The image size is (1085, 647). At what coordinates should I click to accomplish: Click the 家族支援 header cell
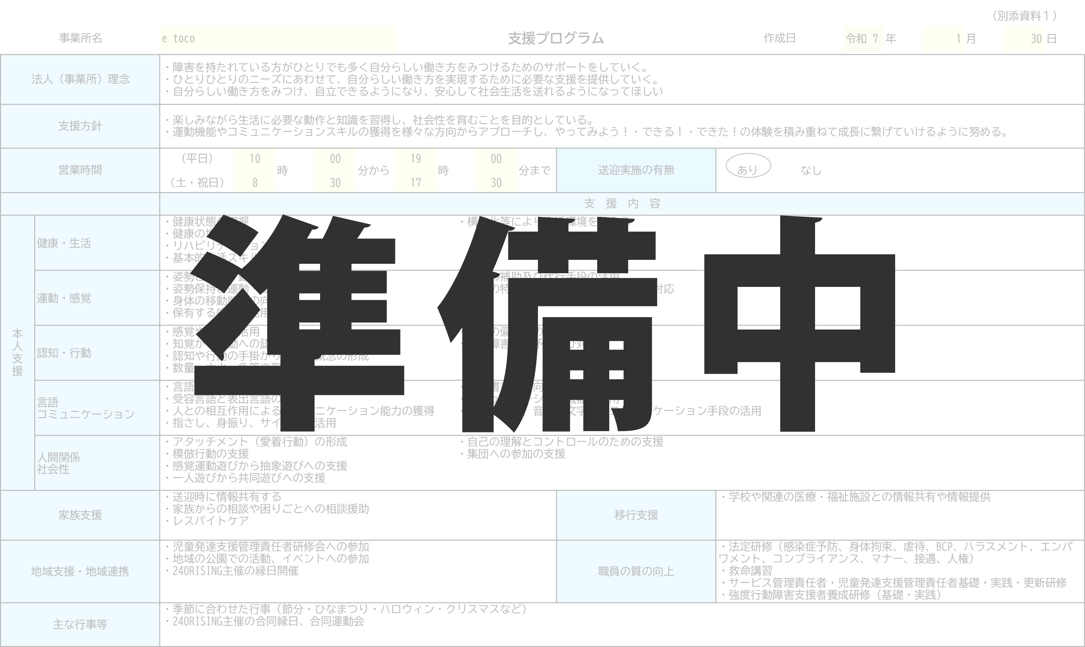point(80,515)
